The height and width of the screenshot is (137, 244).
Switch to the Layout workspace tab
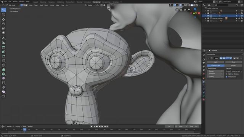click(x=35, y=2)
